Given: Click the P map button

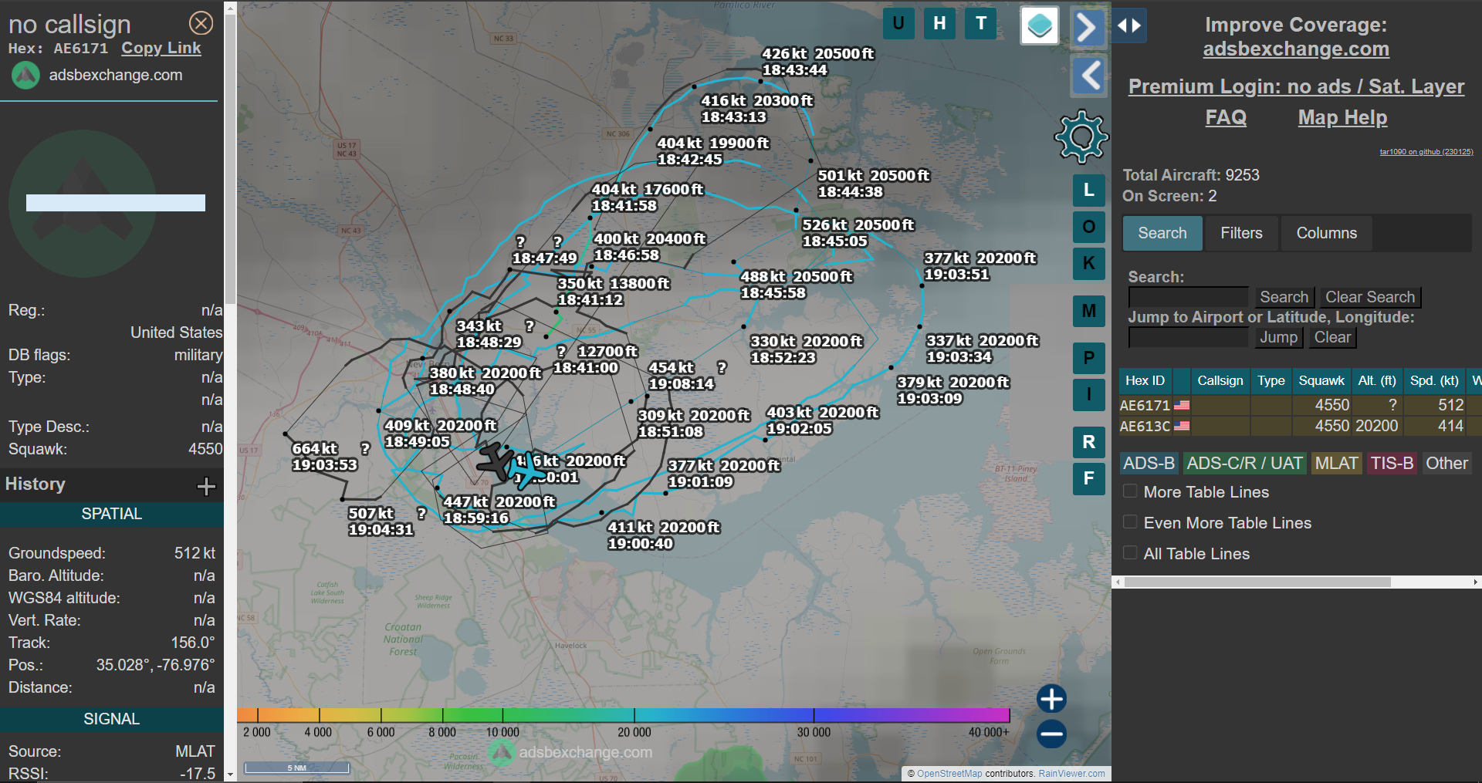Looking at the screenshot, I should click(1088, 358).
